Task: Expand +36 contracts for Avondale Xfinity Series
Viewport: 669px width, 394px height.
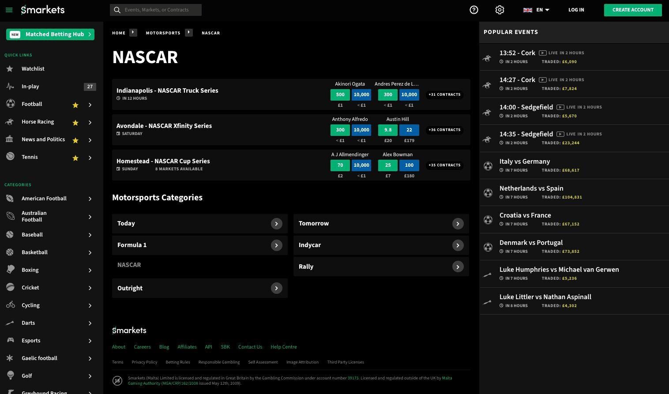Action: 444,130
